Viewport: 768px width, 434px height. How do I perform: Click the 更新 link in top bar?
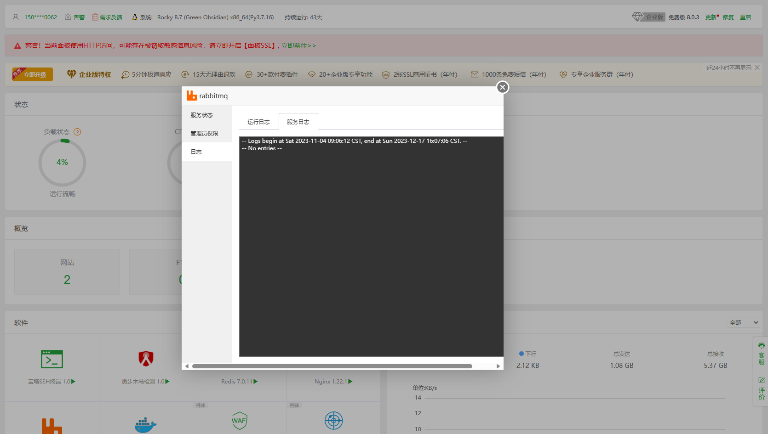(x=711, y=17)
